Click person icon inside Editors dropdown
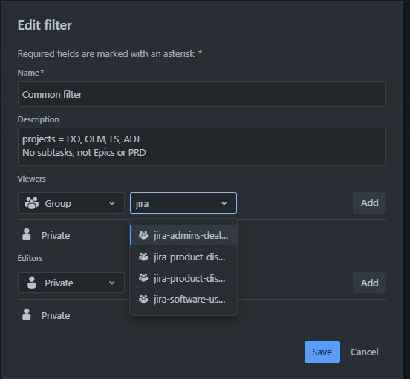This screenshot has width=410, height=379. pos(32,283)
